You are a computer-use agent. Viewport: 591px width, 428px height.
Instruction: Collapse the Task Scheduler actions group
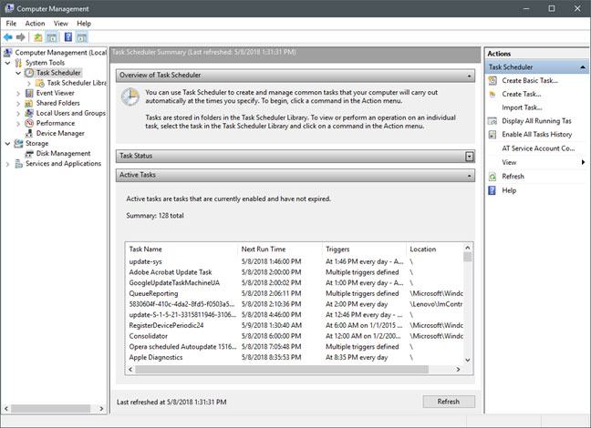pyautogui.click(x=583, y=67)
